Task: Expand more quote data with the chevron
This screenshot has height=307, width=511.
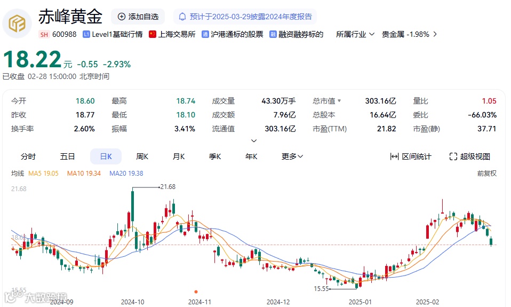Action: coord(254,140)
